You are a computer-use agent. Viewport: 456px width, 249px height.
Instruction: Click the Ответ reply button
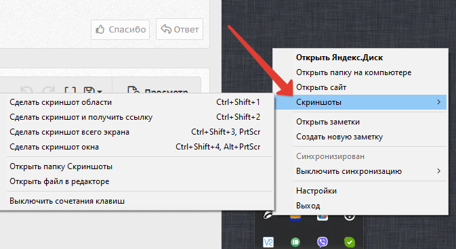pyautogui.click(x=180, y=29)
